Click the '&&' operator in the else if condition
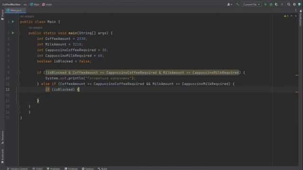This screenshot has height=170, width=303. pos(148,84)
